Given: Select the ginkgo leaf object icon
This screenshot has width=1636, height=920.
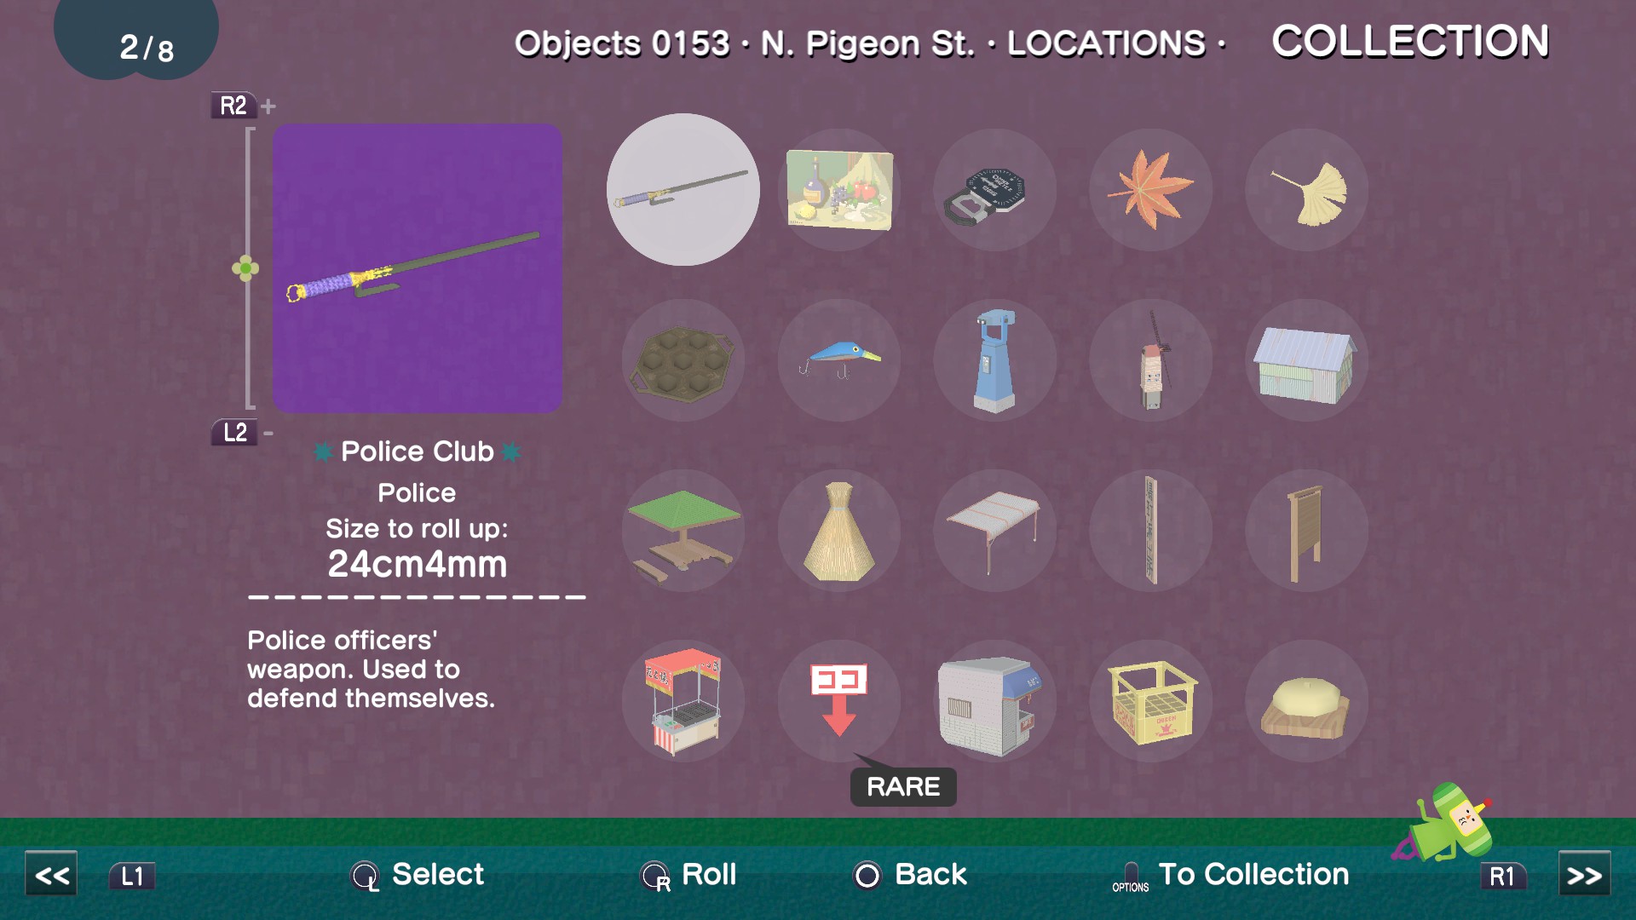Looking at the screenshot, I should [1306, 189].
